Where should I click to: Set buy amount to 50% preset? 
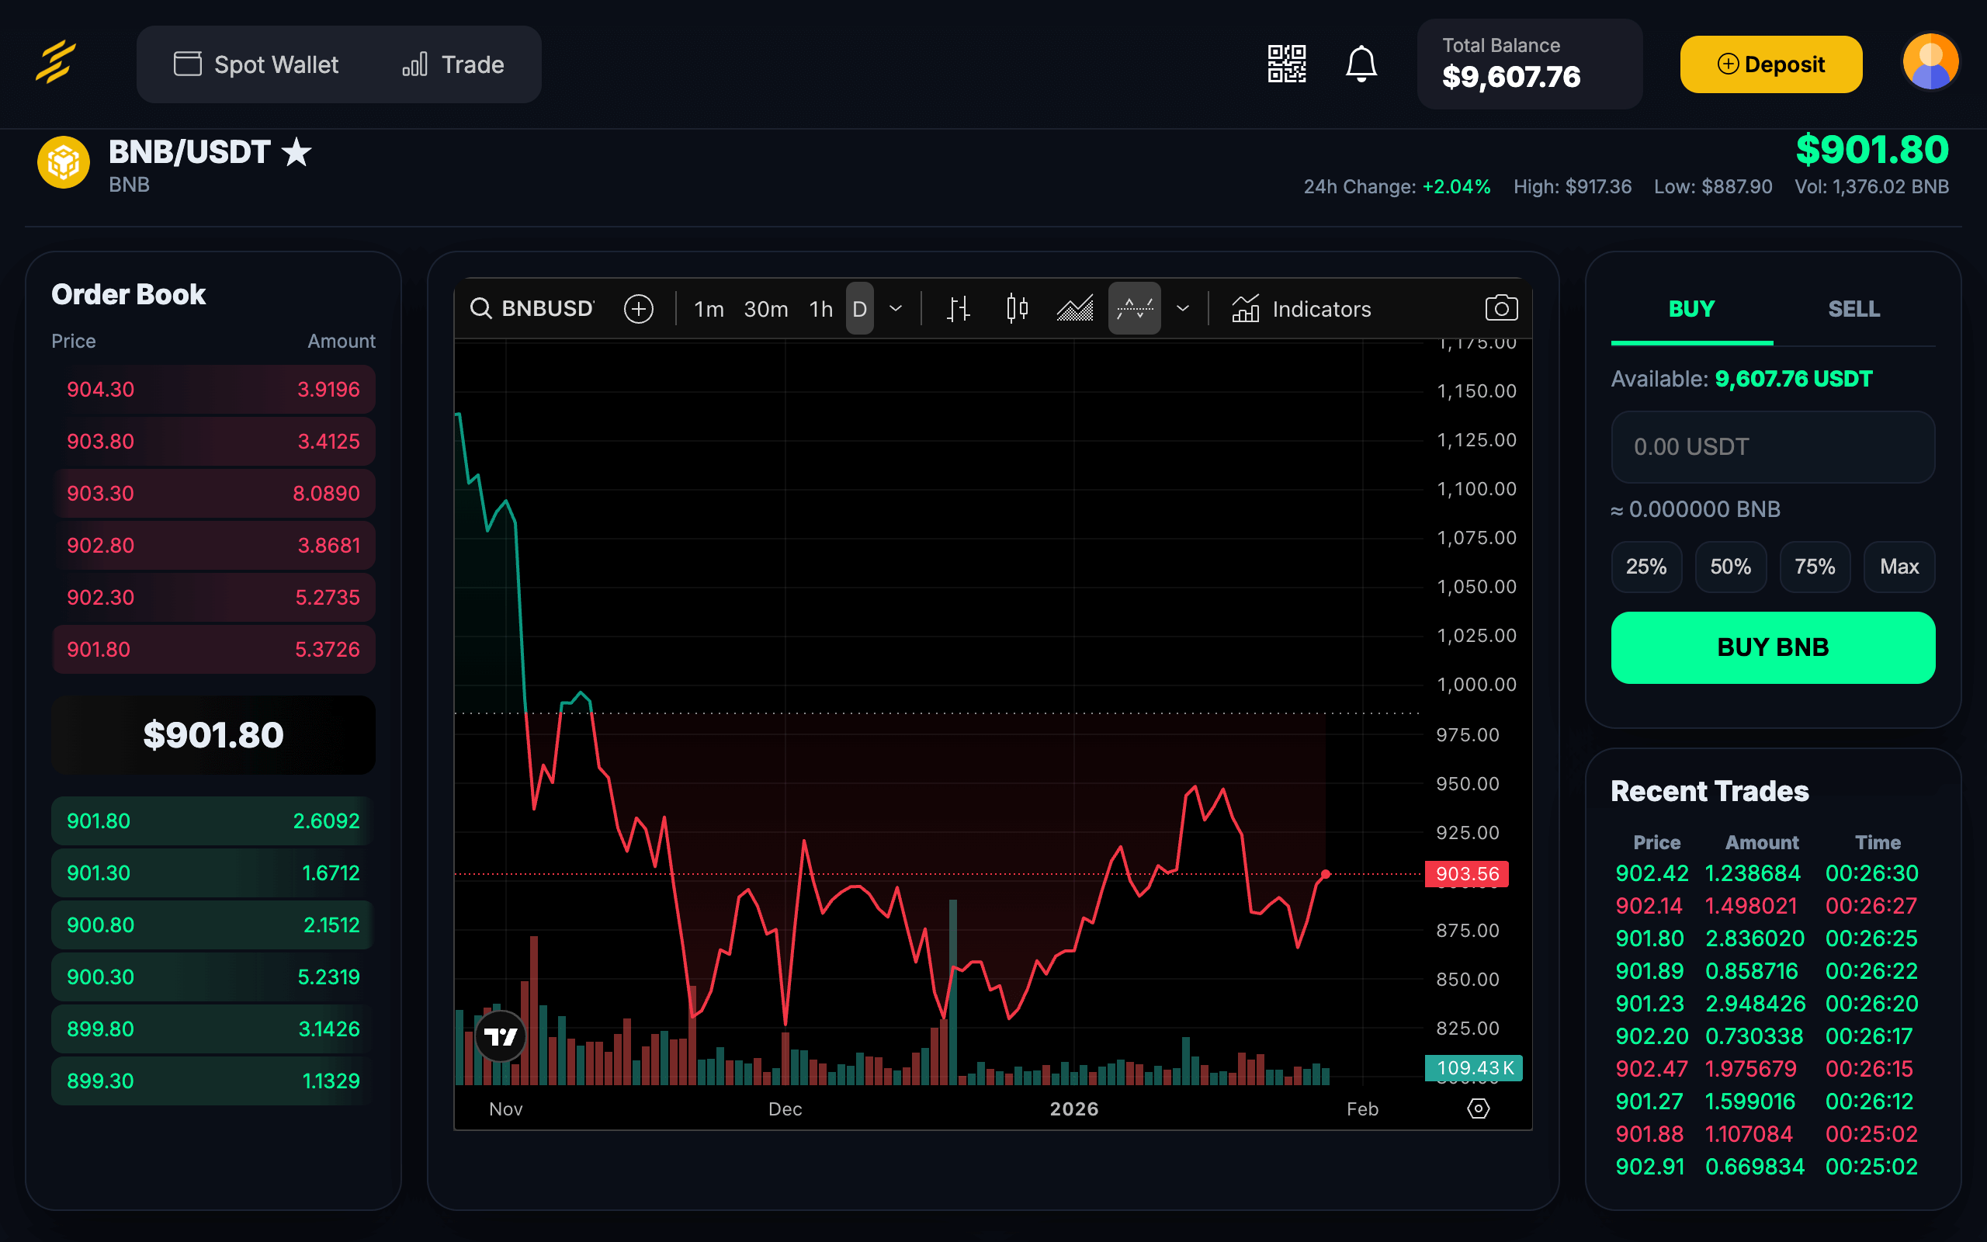point(1730,567)
